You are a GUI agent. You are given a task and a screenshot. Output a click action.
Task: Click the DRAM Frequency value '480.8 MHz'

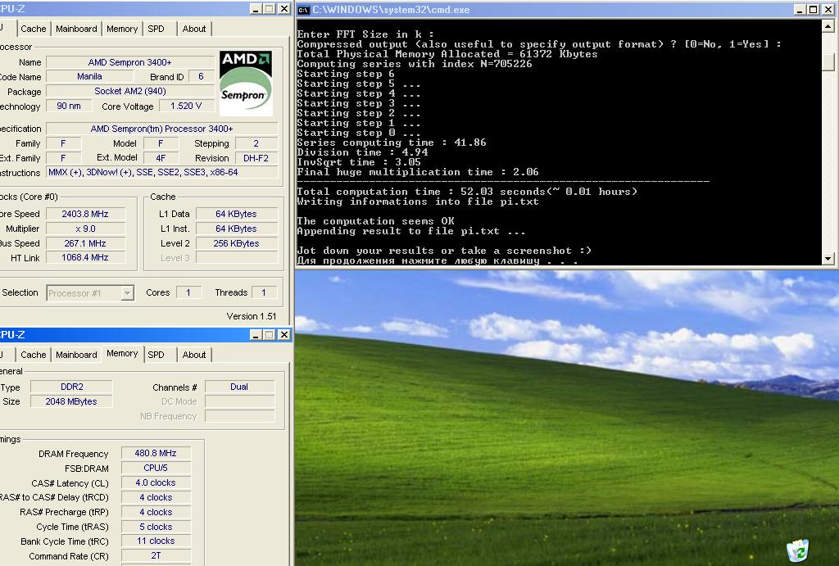[156, 453]
